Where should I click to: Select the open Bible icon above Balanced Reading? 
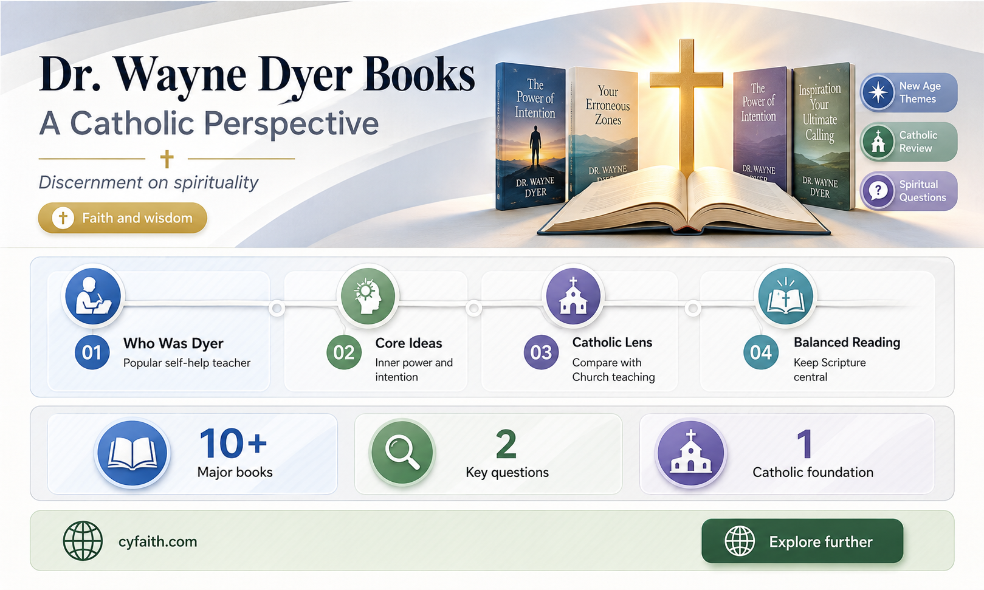[785, 296]
